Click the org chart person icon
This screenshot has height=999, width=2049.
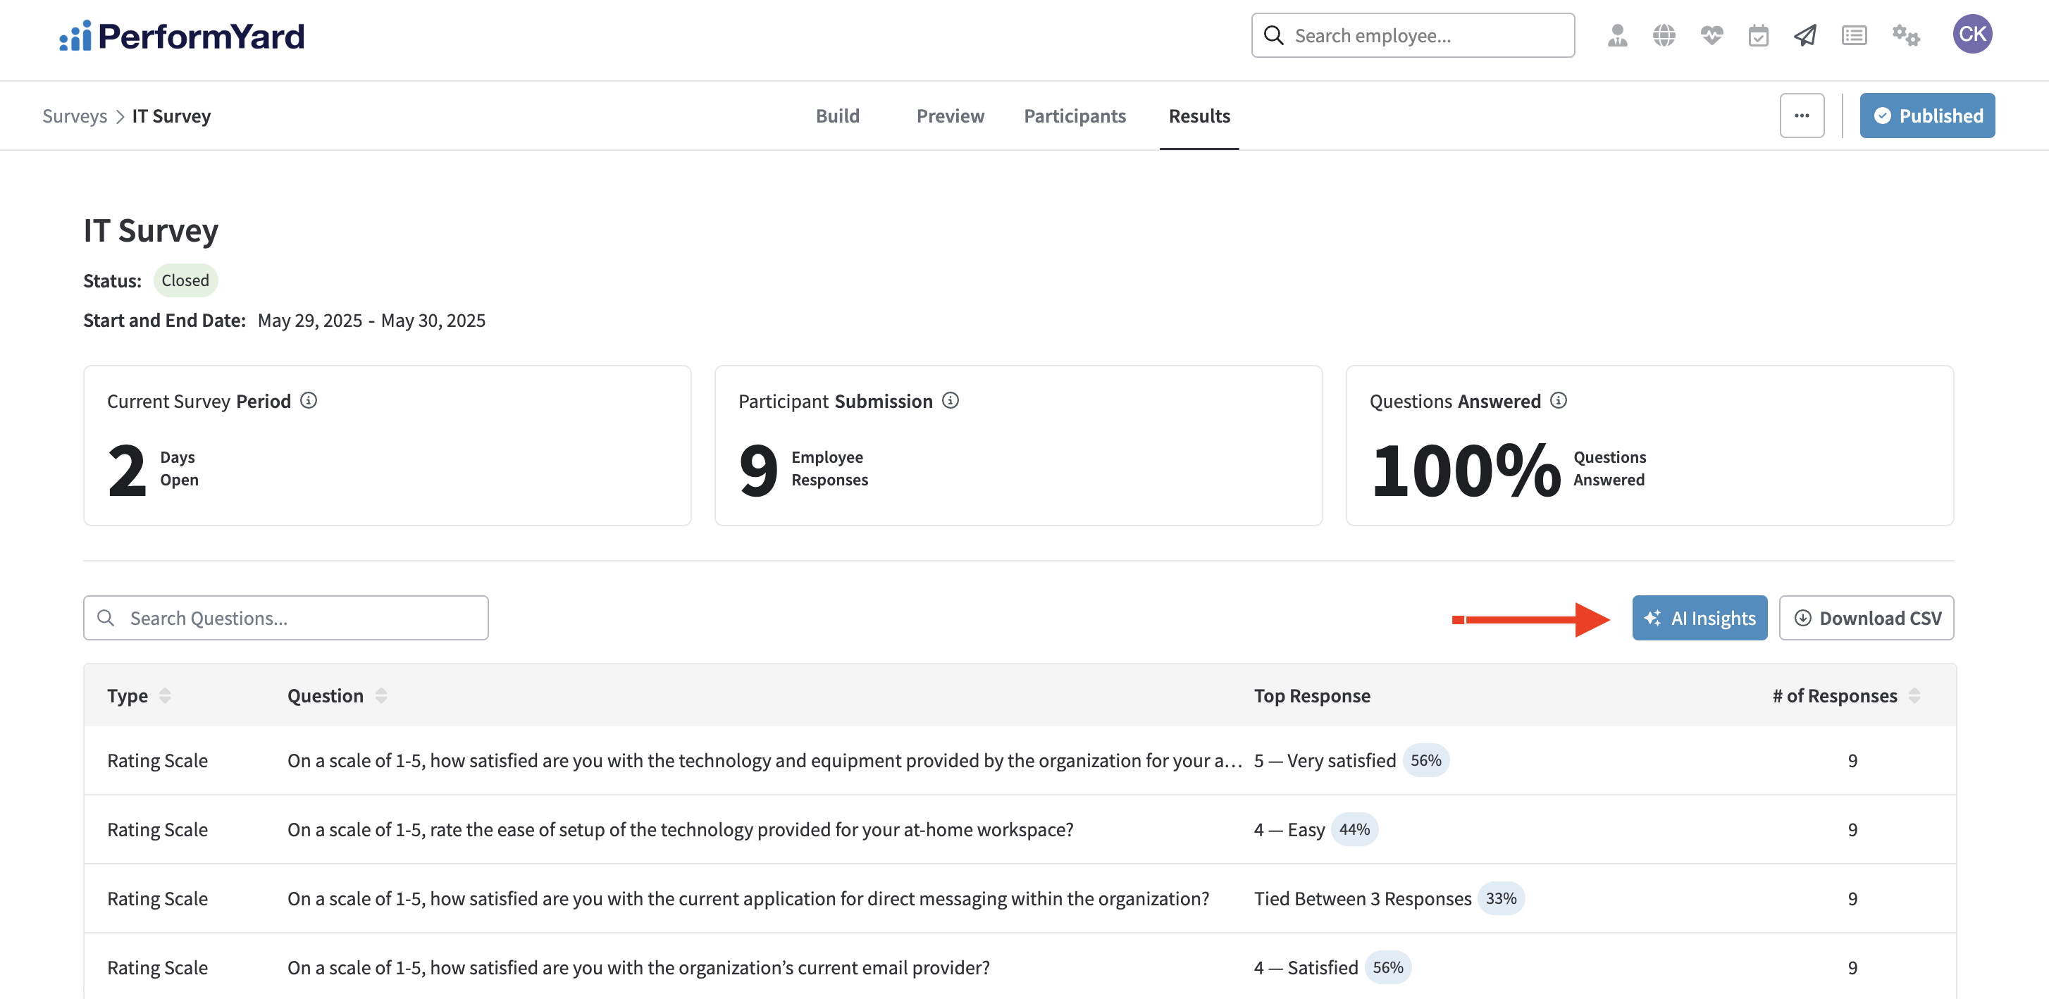(x=1617, y=36)
